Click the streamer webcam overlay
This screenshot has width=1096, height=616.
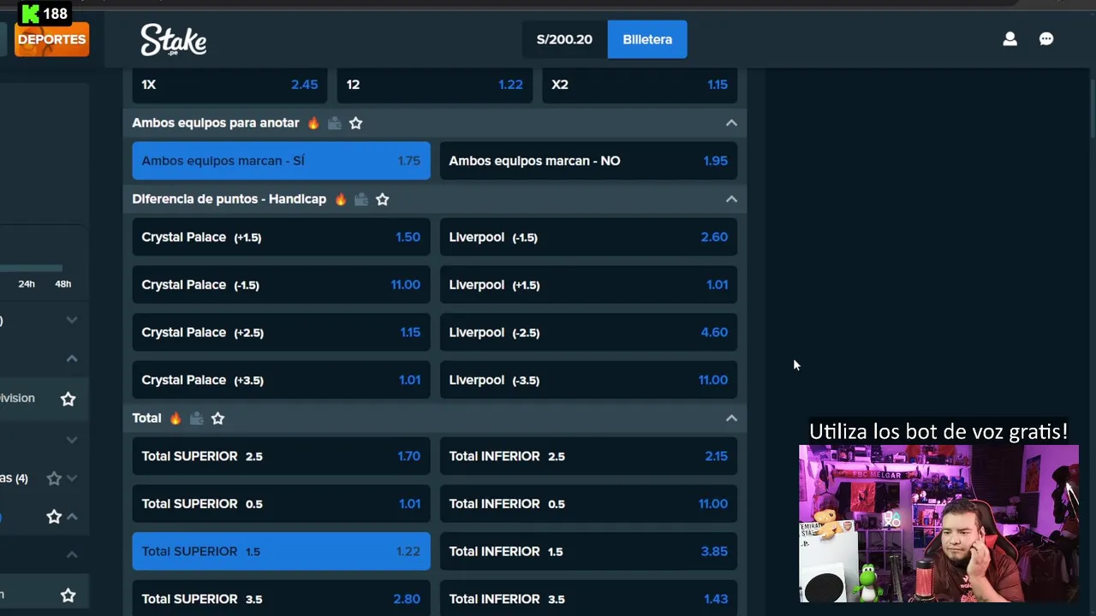(x=938, y=524)
